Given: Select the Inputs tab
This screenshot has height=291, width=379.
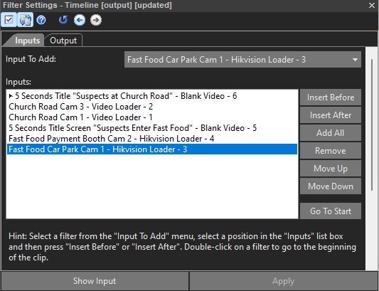Looking at the screenshot, I should [x=27, y=41].
